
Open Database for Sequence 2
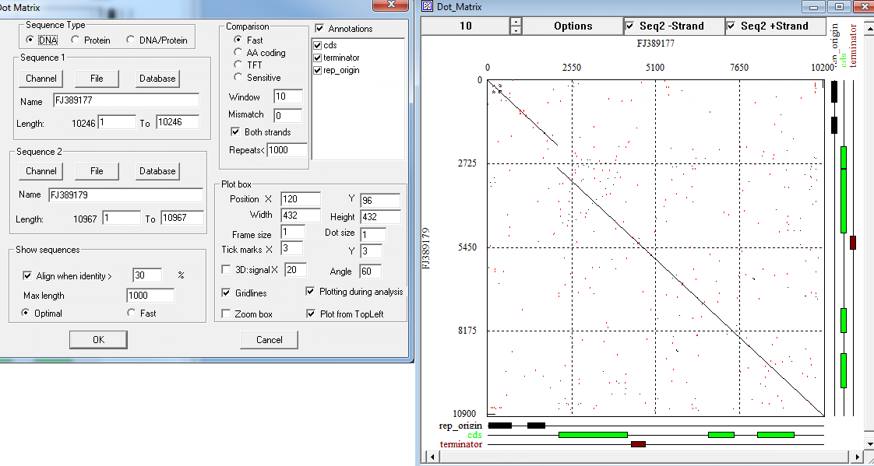pyautogui.click(x=157, y=171)
